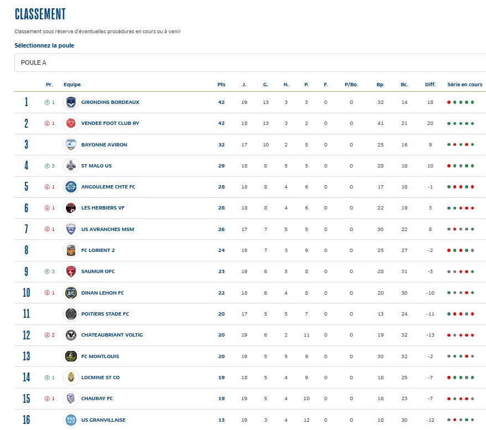Click the FC Lorient 2 logo
Image resolution: width=486 pixels, height=430 pixels.
click(x=71, y=250)
